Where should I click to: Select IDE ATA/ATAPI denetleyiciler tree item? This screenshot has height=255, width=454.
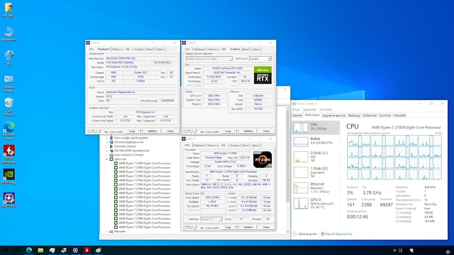point(132,151)
